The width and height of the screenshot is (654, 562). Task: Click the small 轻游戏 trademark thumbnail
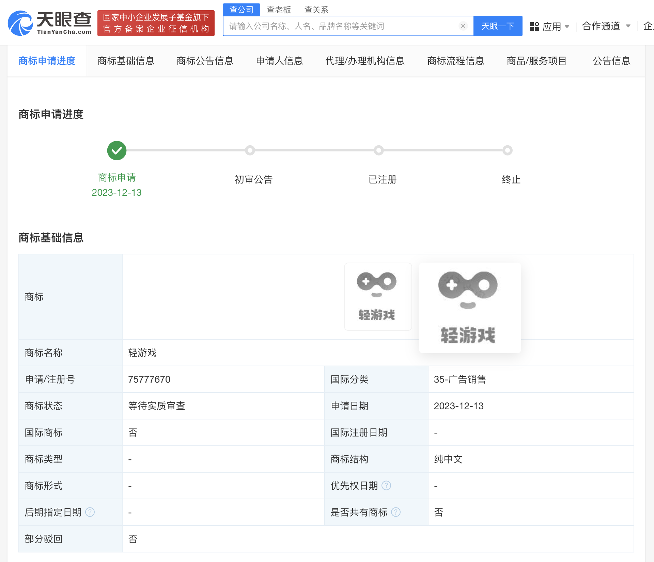378,296
